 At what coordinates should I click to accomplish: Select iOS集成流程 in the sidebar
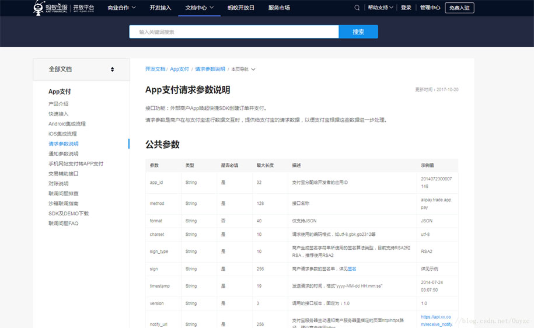pyautogui.click(x=62, y=134)
